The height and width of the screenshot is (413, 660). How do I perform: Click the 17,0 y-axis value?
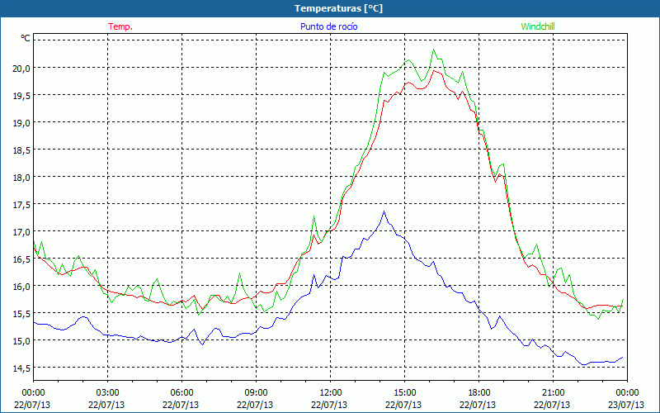point(21,232)
